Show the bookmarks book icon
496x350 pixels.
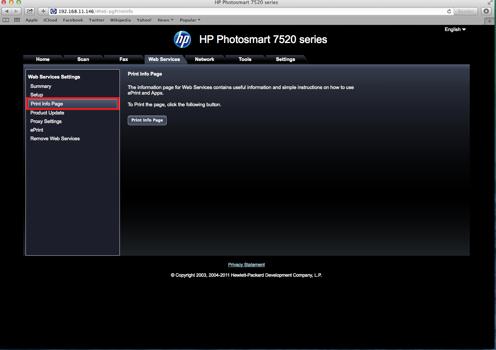6,20
